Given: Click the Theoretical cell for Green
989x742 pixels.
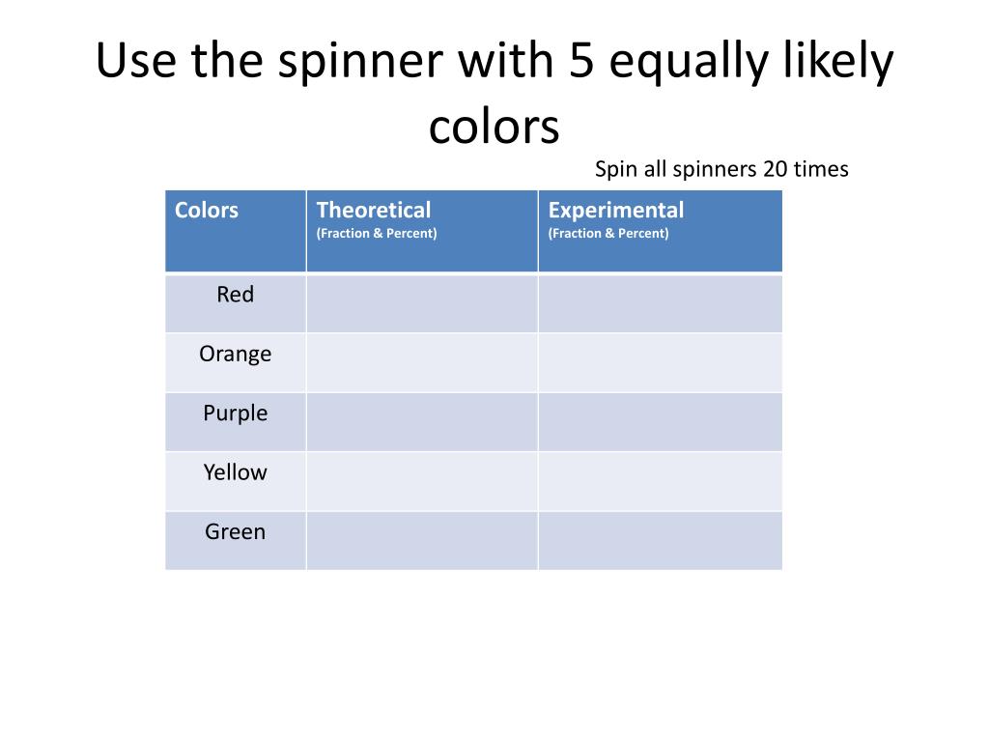Looking at the screenshot, I should (422, 541).
